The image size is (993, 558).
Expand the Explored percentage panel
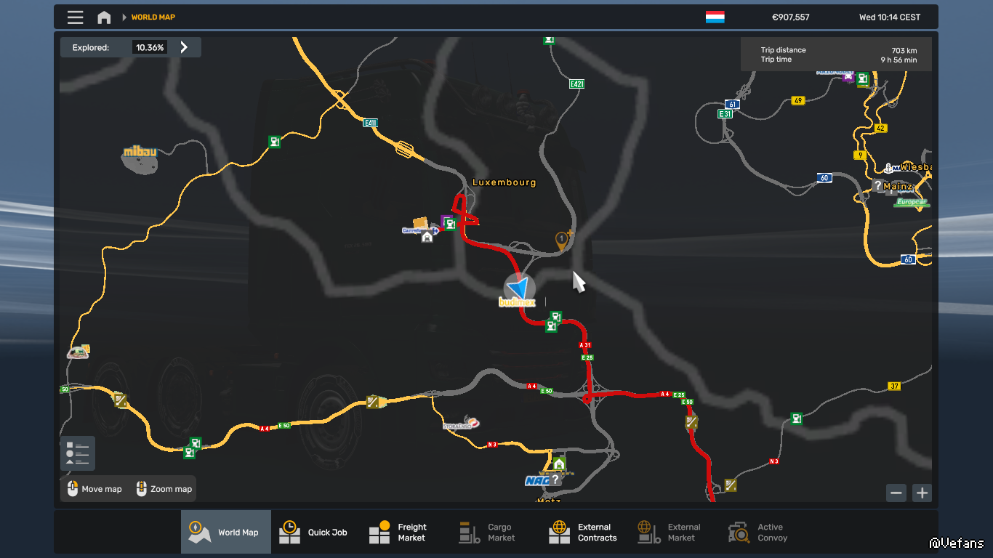184,47
